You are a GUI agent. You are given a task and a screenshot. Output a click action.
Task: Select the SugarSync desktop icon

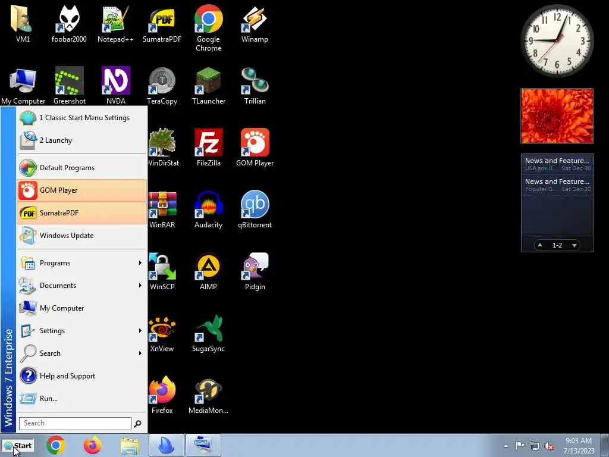(209, 333)
